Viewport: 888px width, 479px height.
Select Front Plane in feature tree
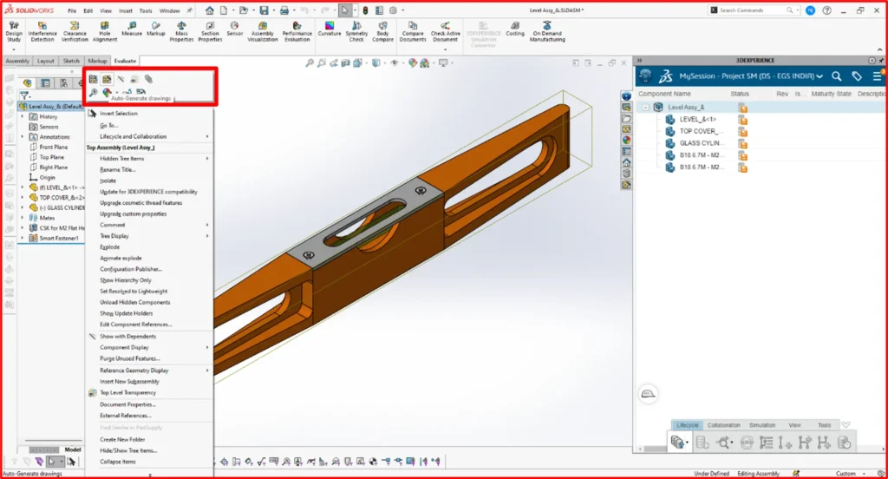tap(53, 148)
